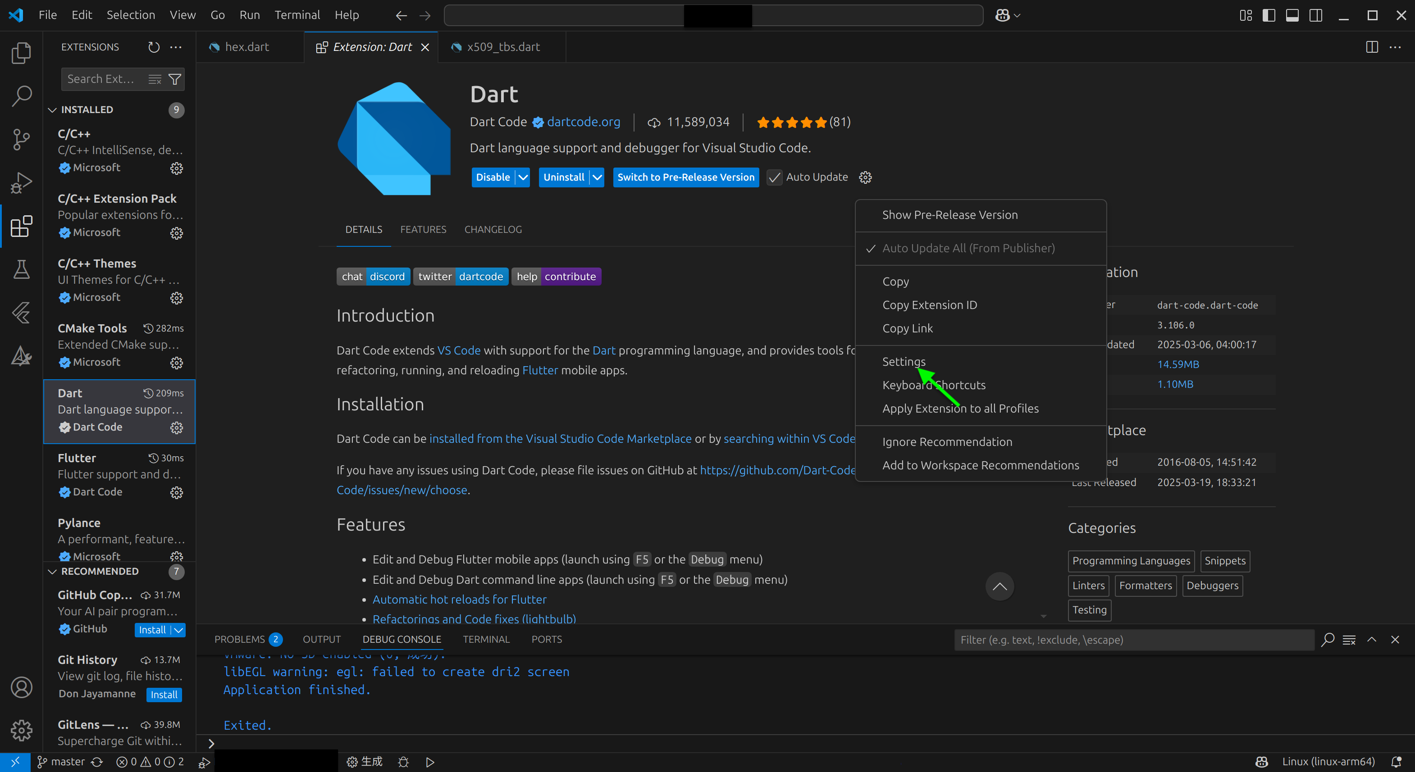The height and width of the screenshot is (772, 1415).
Task: Open Accounts icon in activity bar
Action: tap(22, 687)
